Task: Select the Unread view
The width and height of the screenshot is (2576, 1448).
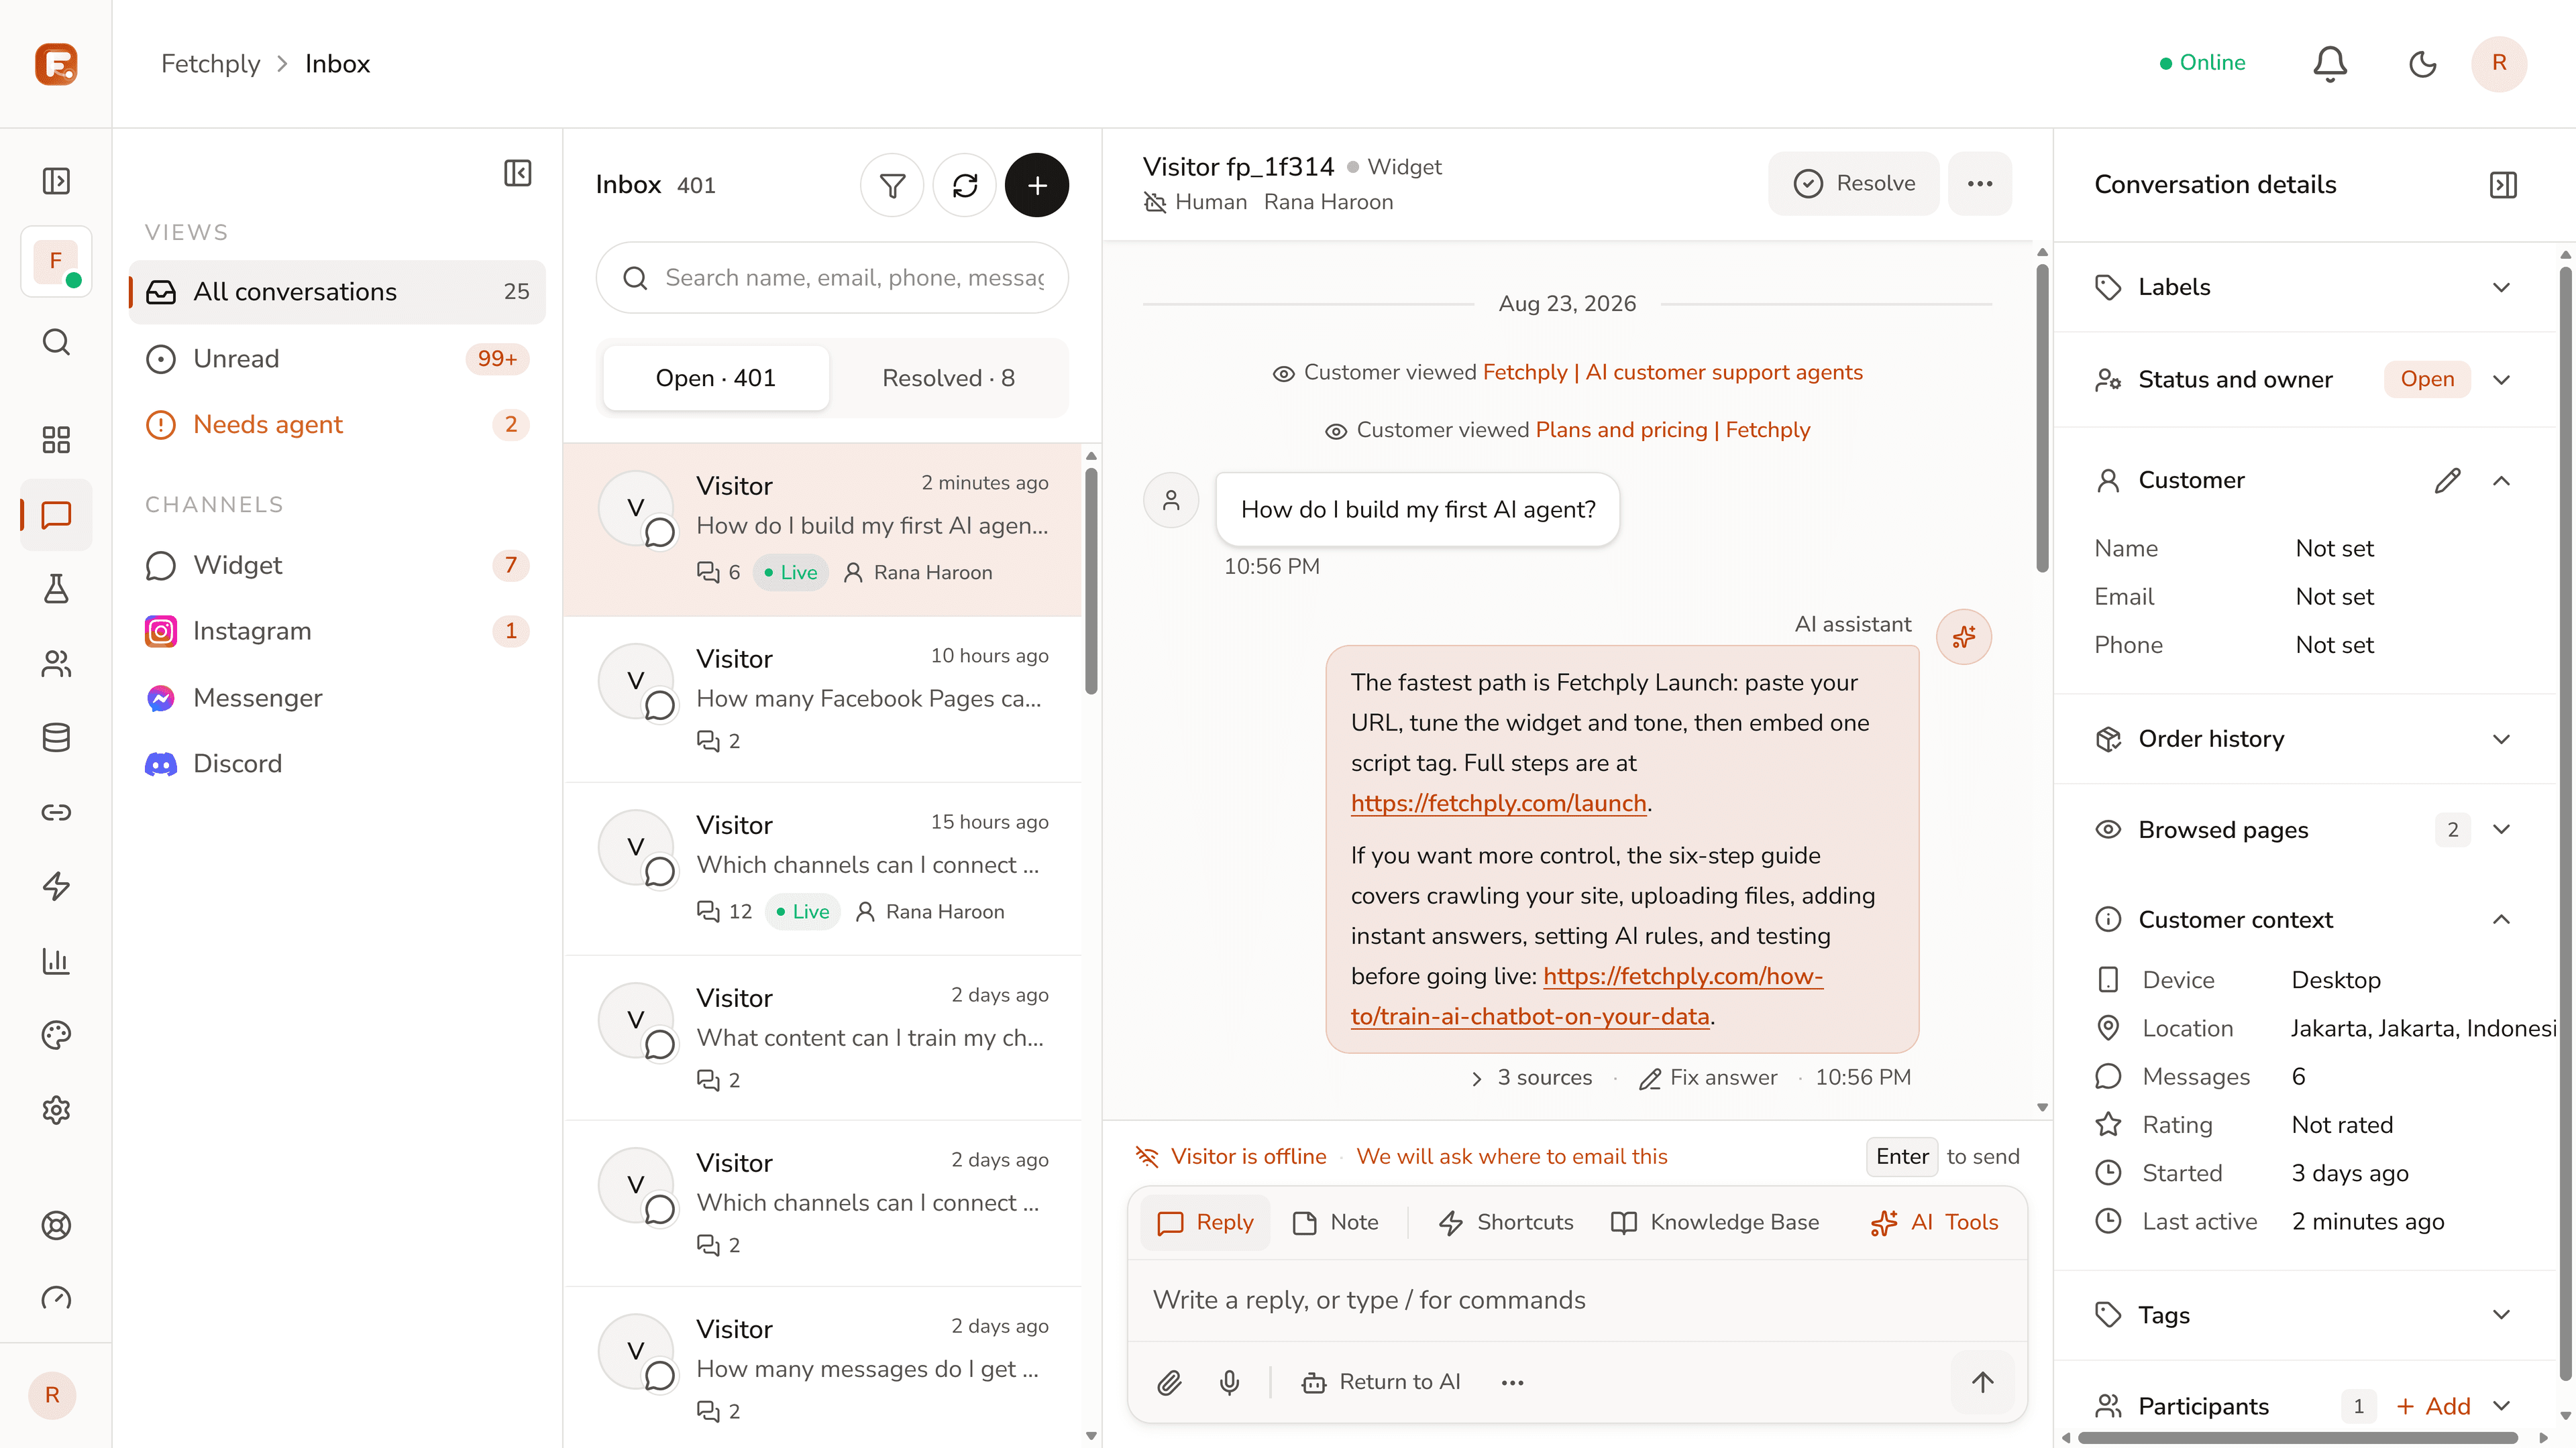Action: [x=337, y=359]
